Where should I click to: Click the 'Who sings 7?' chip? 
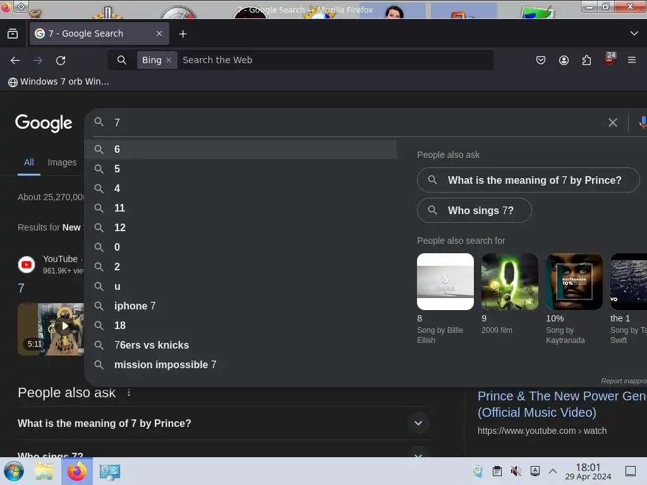(x=474, y=210)
